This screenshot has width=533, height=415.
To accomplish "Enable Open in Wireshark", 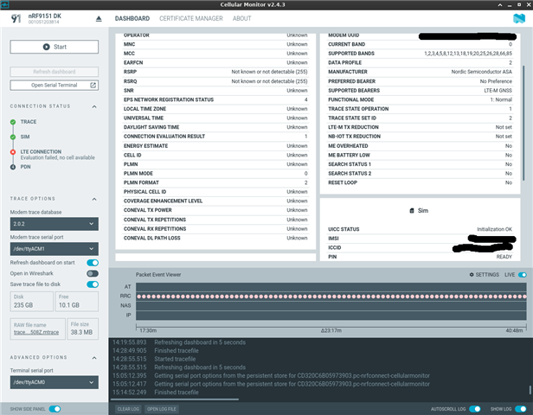I will click(93, 273).
